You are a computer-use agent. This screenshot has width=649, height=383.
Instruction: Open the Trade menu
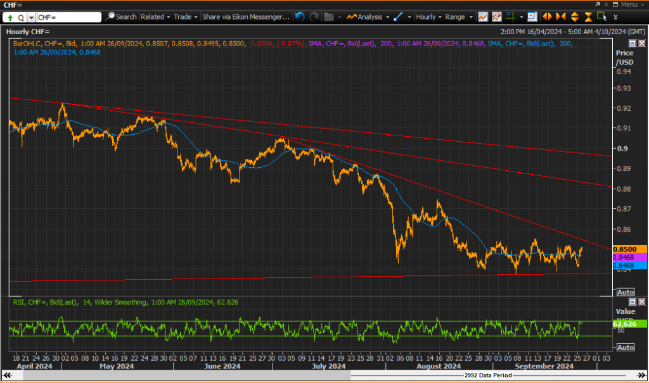186,17
